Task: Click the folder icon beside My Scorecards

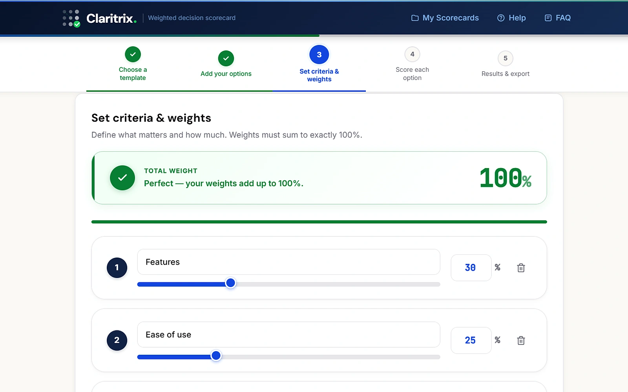Action: pos(415,18)
